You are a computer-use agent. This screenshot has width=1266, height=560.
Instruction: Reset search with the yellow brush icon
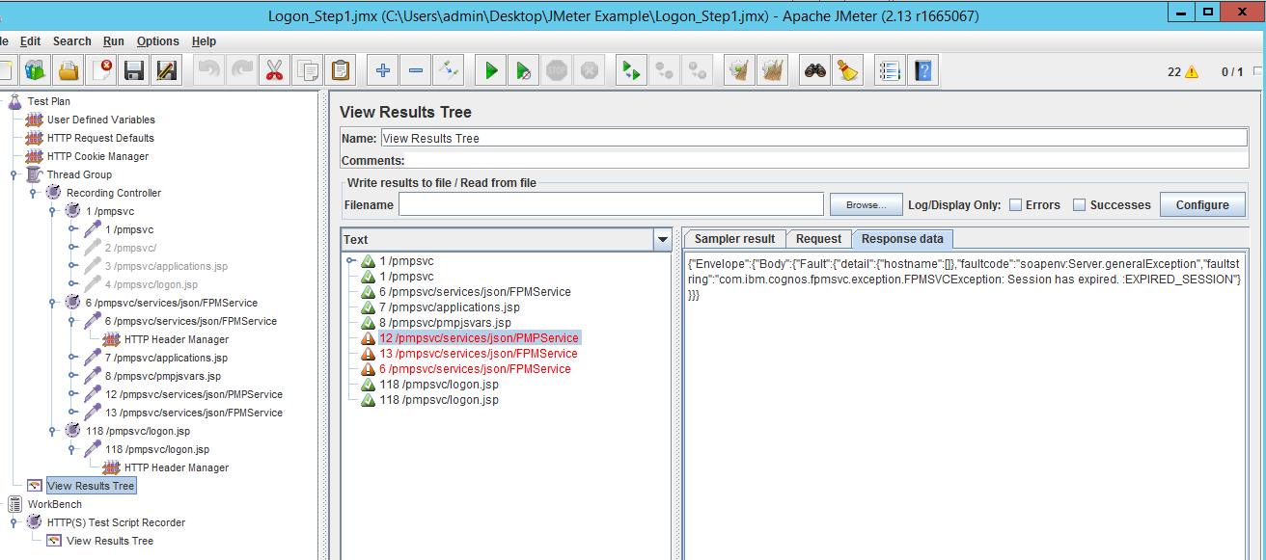[848, 70]
